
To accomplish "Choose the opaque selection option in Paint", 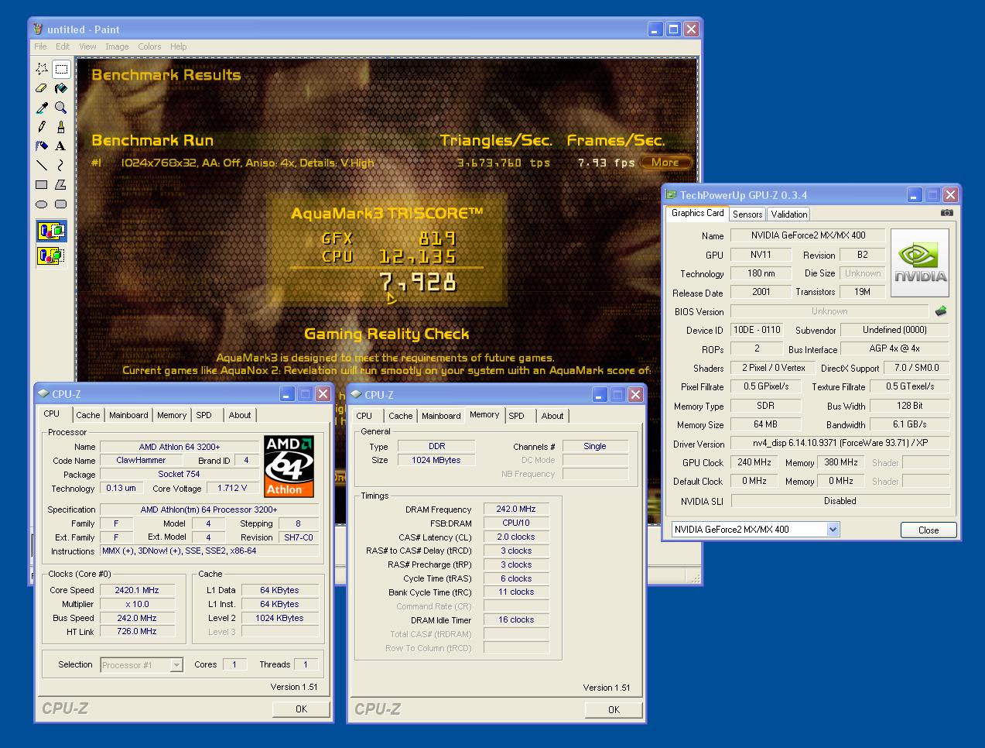I will [51, 231].
